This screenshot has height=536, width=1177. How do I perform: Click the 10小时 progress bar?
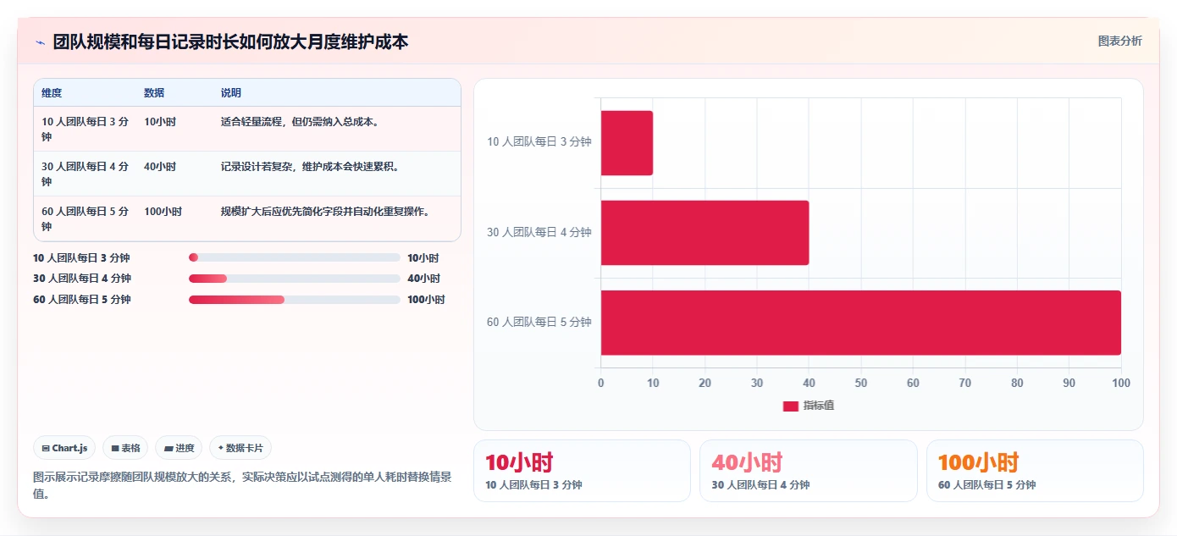(x=295, y=257)
